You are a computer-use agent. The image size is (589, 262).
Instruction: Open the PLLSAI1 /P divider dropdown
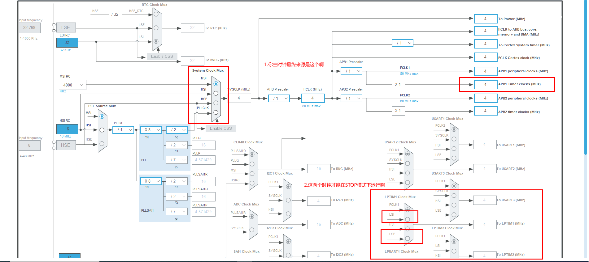click(177, 212)
